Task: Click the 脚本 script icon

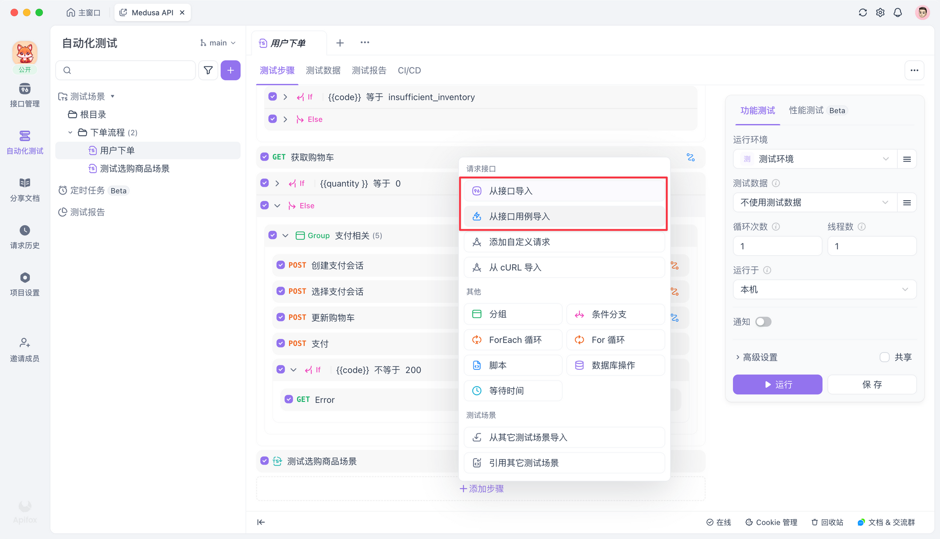Action: click(x=477, y=365)
